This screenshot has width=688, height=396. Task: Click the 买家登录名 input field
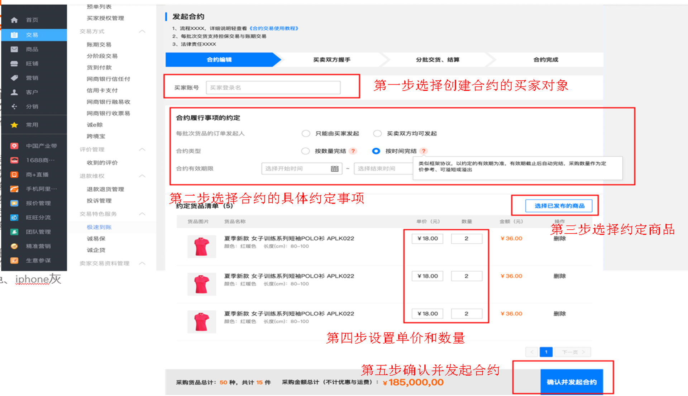(x=273, y=87)
